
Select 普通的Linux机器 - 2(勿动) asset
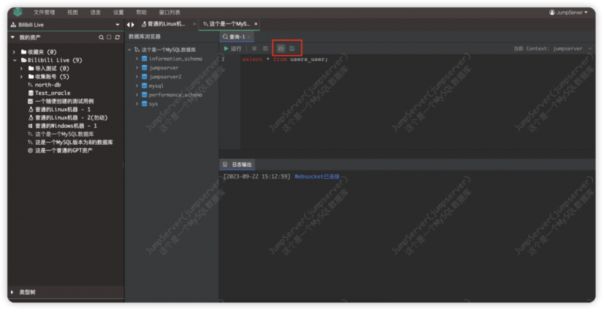[71, 118]
